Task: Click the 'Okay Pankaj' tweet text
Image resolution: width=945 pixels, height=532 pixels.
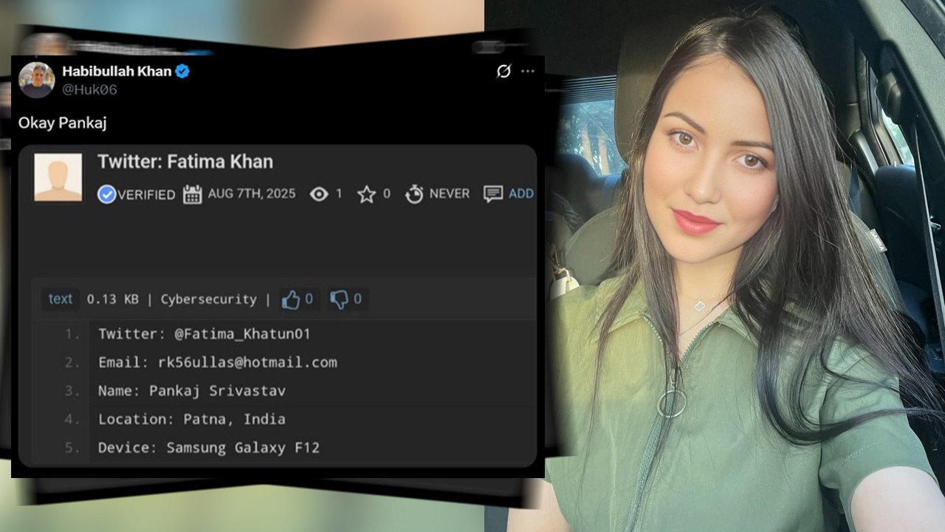Action: click(x=62, y=123)
